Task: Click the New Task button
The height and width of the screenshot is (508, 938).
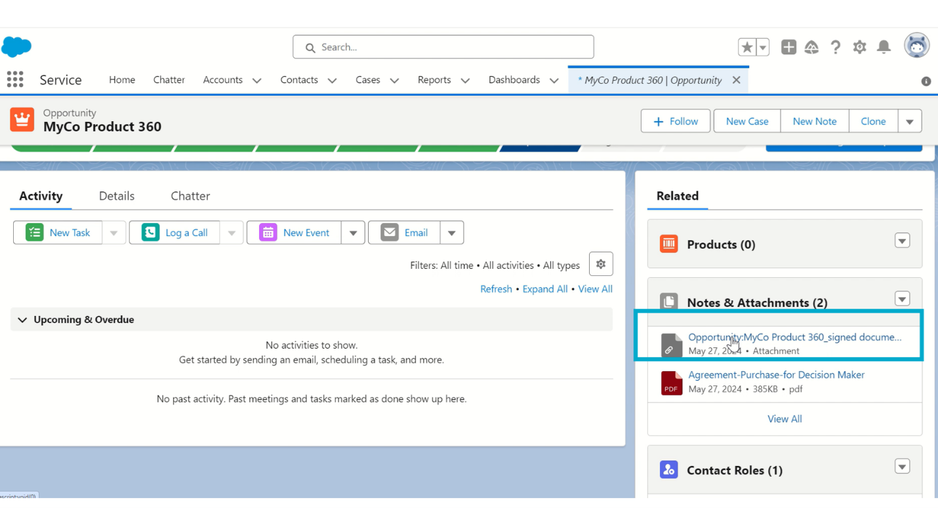Action: [x=58, y=233]
